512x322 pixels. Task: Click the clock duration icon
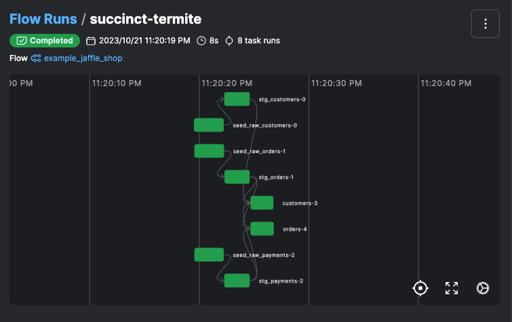pos(201,41)
